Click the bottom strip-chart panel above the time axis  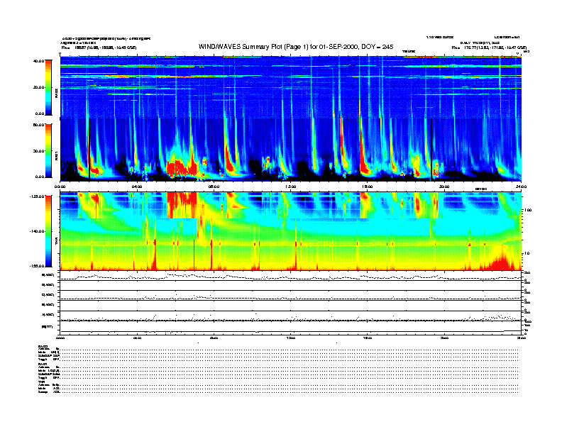[290, 328]
